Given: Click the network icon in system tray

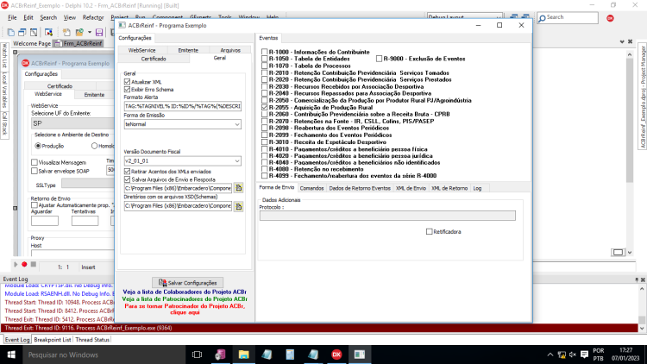Looking at the screenshot, I should coord(562,355).
